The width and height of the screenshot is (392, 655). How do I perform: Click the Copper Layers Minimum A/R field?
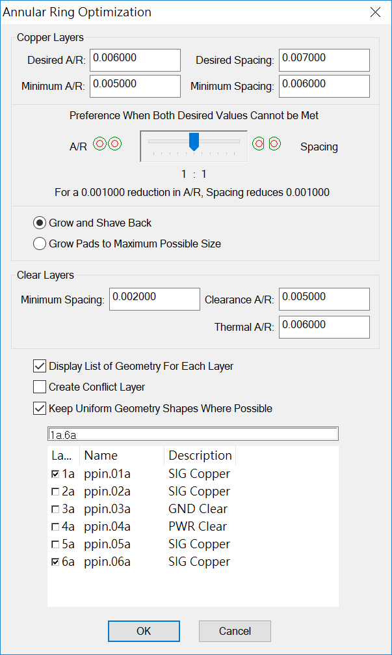click(x=135, y=86)
